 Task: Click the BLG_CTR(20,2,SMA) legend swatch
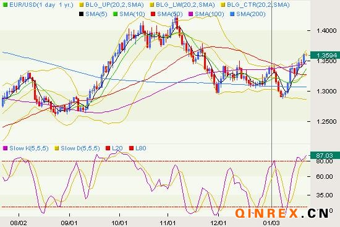pos(223,4)
